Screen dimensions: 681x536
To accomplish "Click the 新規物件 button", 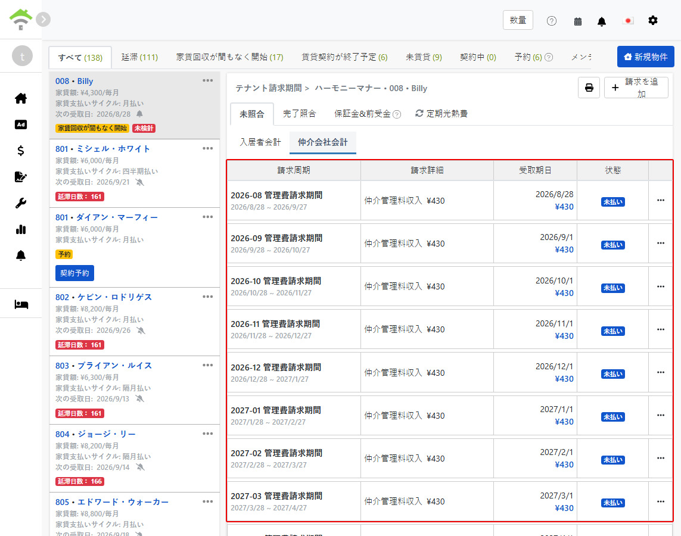I will coord(645,57).
